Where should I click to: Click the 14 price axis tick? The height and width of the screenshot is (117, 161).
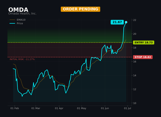coord(135,75)
